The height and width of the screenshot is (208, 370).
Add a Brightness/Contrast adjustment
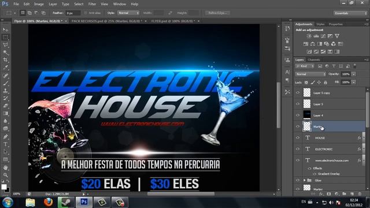(x=309, y=36)
